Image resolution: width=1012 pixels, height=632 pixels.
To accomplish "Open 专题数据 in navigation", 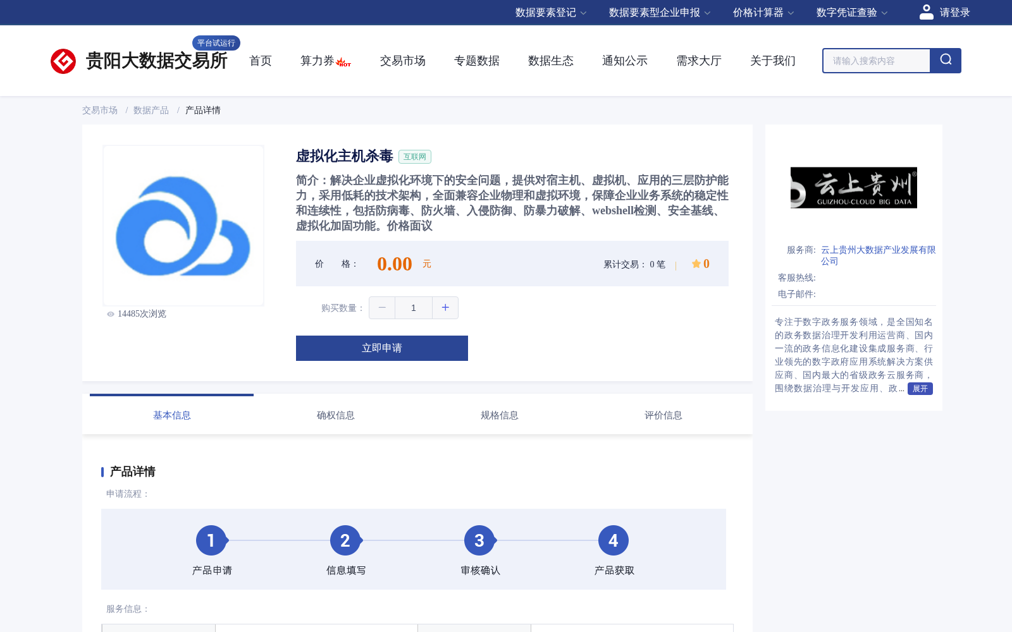I will coord(477,61).
